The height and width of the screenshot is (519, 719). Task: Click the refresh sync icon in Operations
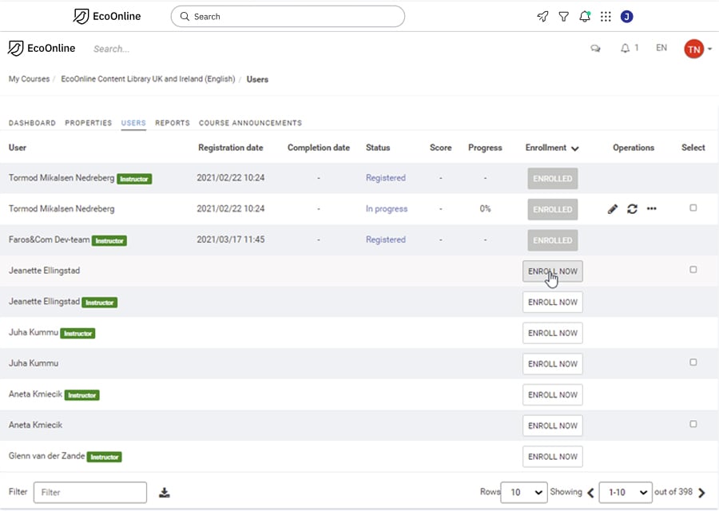click(633, 209)
